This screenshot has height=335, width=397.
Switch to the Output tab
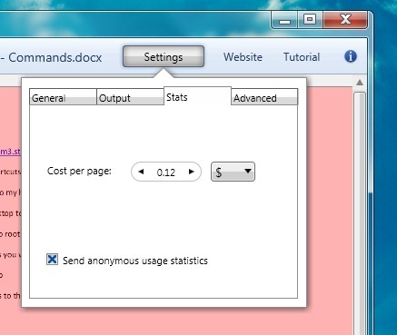(x=130, y=97)
